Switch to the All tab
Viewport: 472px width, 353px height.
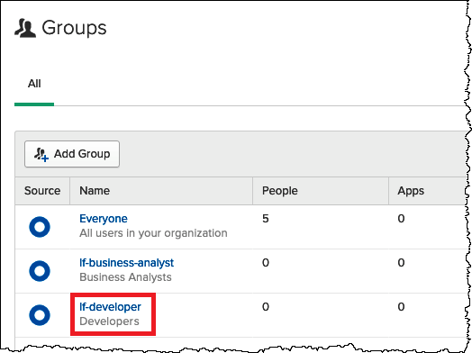point(34,84)
